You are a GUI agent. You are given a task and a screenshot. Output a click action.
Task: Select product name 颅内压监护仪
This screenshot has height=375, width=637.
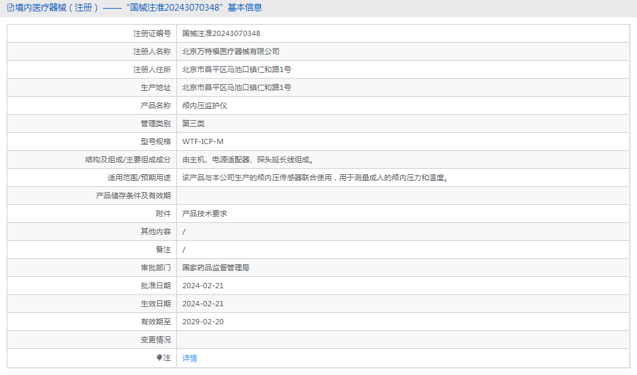click(x=204, y=105)
